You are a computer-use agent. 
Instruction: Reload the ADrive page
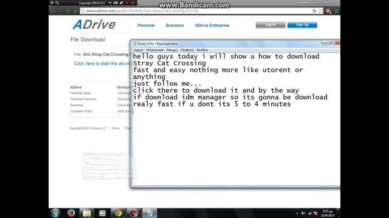coord(67,11)
